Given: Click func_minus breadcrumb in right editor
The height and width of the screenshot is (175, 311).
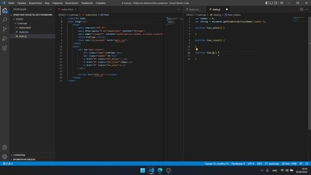Looking at the screenshot, I should click(x=232, y=15).
